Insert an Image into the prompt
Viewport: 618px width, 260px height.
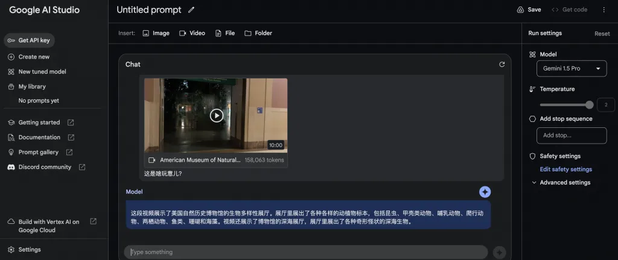[156, 33]
